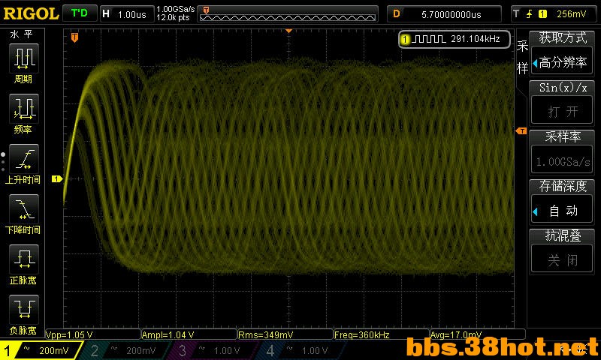Click the Vpp=1.05 V measurement
Image resolution: width=601 pixels, height=360 pixels.
69,335
